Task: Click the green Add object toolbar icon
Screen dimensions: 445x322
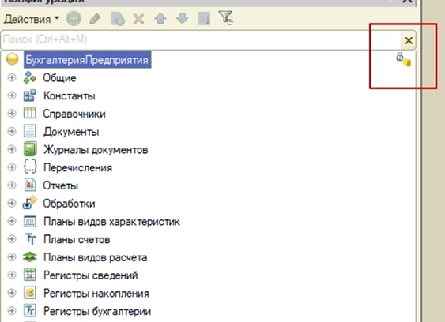Action: (74, 19)
